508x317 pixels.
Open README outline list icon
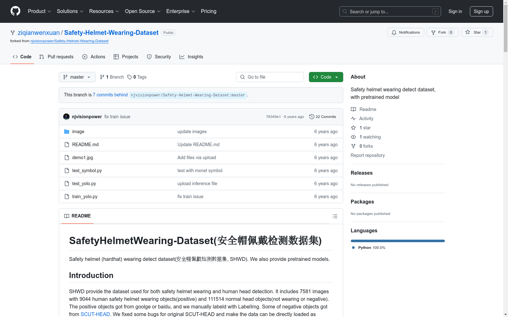tap(335, 216)
